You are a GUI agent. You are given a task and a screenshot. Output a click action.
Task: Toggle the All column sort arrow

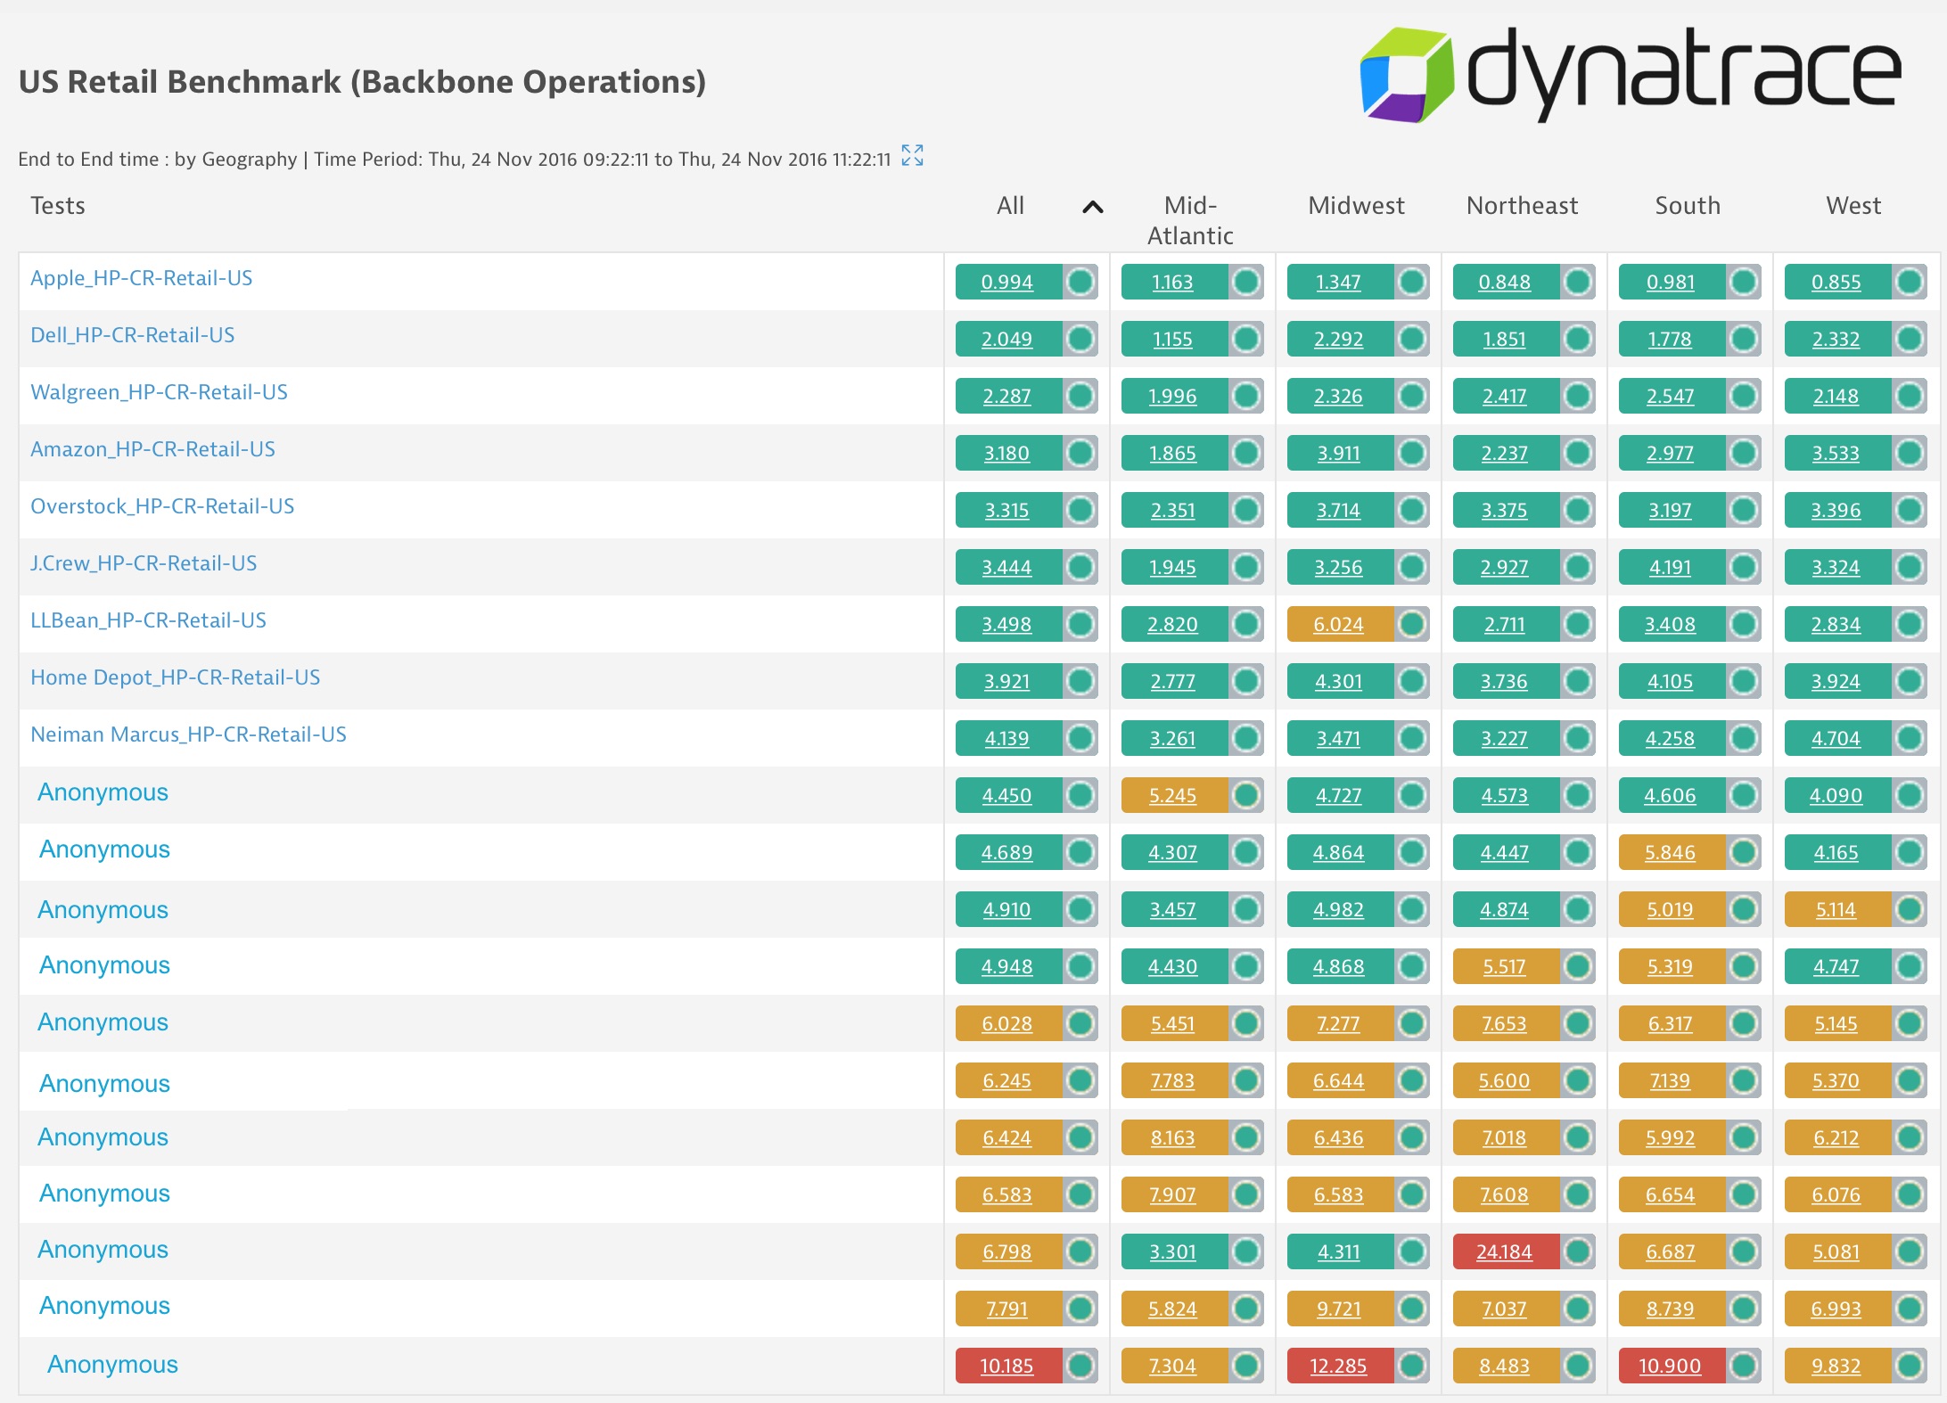1093,208
